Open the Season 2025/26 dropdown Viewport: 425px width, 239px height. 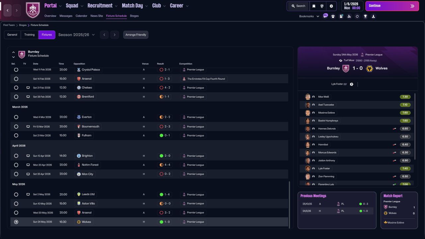tap(77, 35)
